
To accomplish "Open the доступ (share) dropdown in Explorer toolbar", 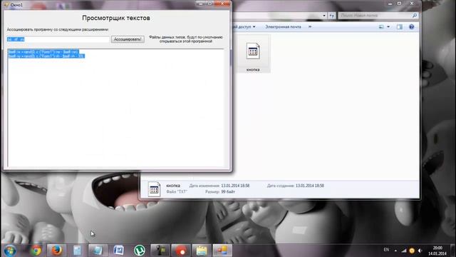I will (244, 27).
